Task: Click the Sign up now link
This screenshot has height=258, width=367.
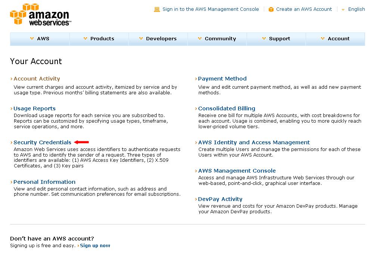Action: tap(95, 246)
